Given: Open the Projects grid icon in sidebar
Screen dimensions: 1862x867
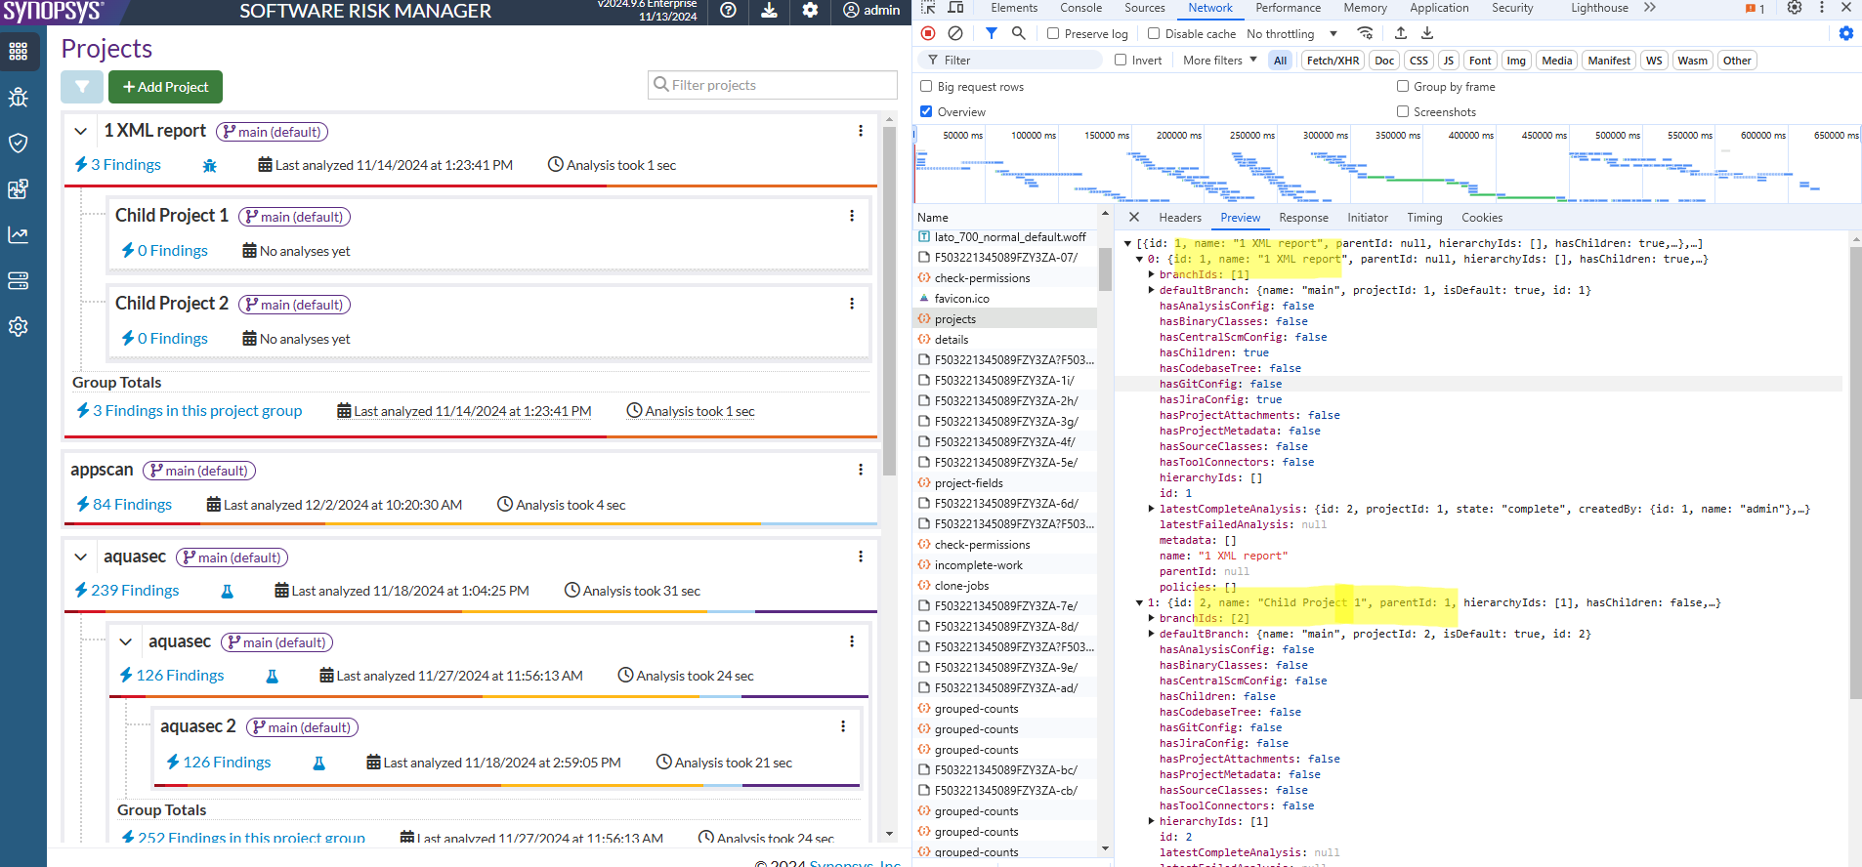Looking at the screenshot, I should point(19,52).
